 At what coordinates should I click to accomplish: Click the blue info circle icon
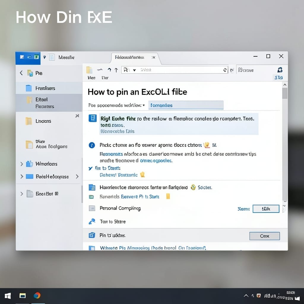(x=92, y=145)
